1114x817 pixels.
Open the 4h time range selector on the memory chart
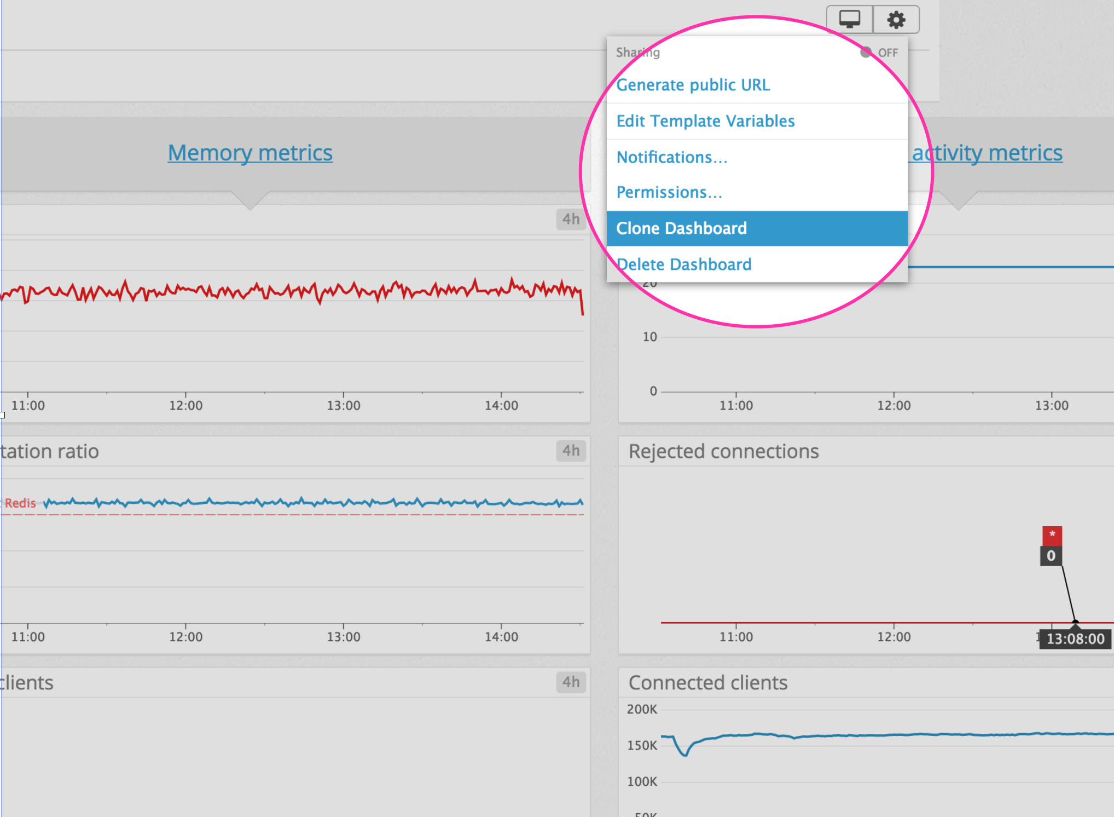(x=571, y=220)
